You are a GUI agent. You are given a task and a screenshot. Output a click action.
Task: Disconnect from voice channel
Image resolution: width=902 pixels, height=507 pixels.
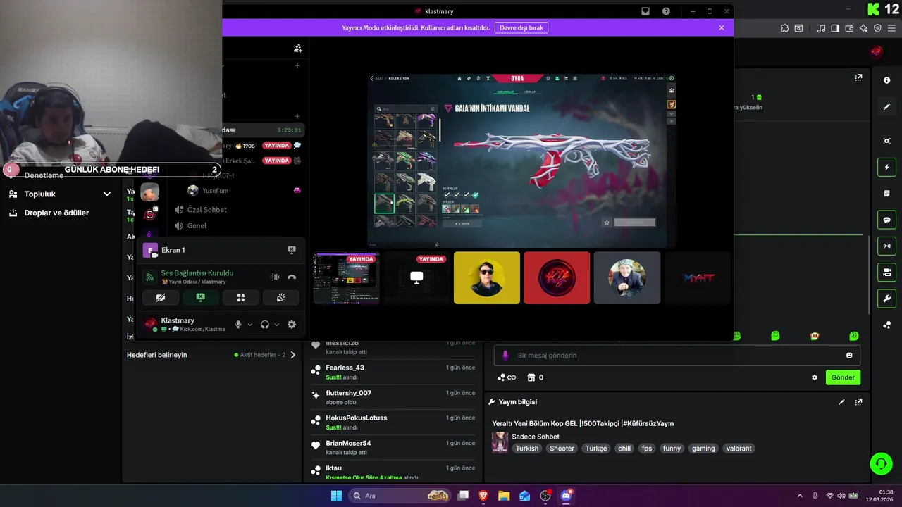tap(292, 277)
